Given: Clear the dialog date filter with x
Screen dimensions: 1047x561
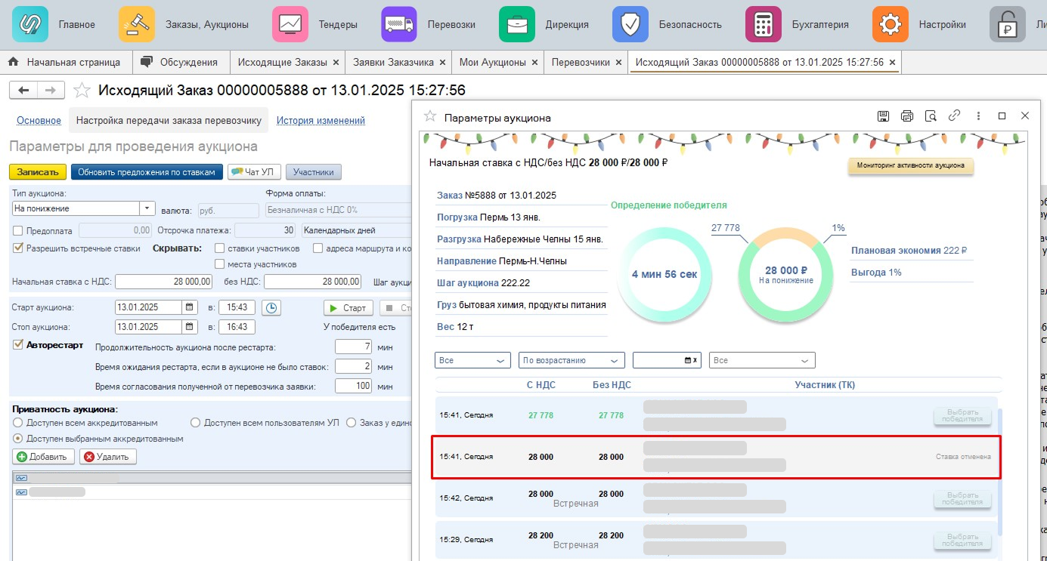Looking at the screenshot, I should coord(695,360).
